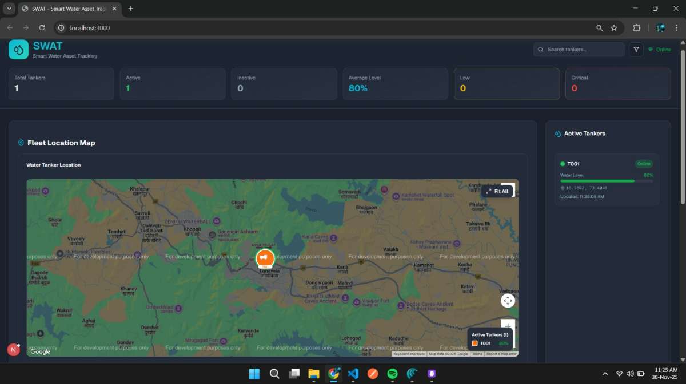Click the SWAT water drop logo
Image resolution: width=686 pixels, height=384 pixels.
tap(18, 50)
